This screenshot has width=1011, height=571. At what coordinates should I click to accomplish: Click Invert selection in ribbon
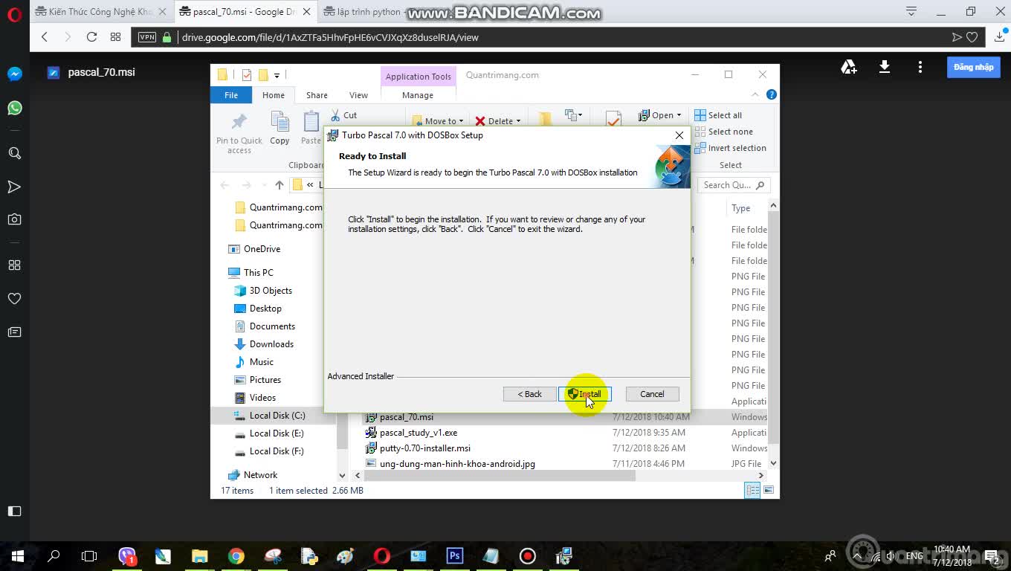point(730,148)
